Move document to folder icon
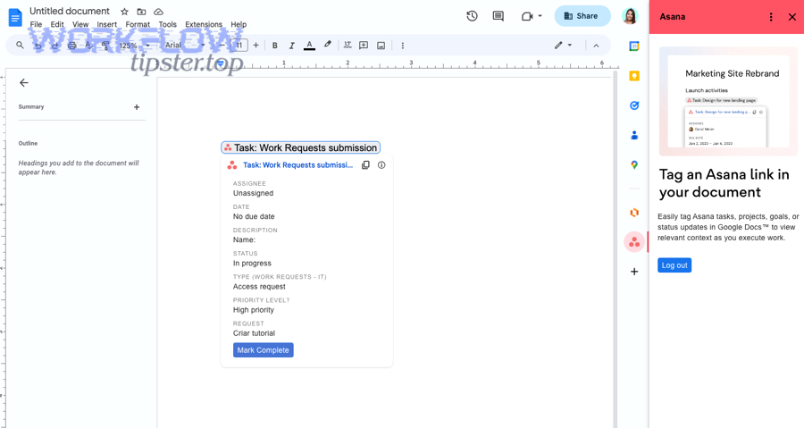Viewport: 804px width, 428px height. (141, 12)
